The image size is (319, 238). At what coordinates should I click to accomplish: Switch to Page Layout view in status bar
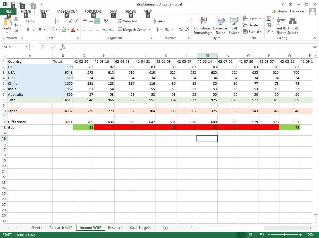tap(251, 234)
